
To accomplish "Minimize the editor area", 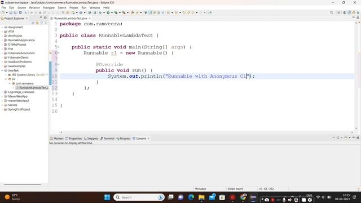I will (354, 17).
